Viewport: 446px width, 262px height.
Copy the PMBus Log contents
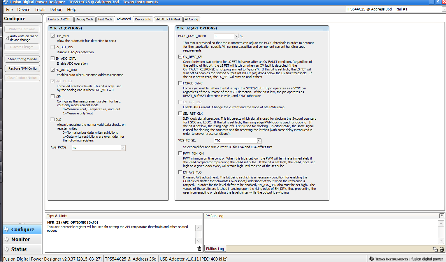(435, 249)
